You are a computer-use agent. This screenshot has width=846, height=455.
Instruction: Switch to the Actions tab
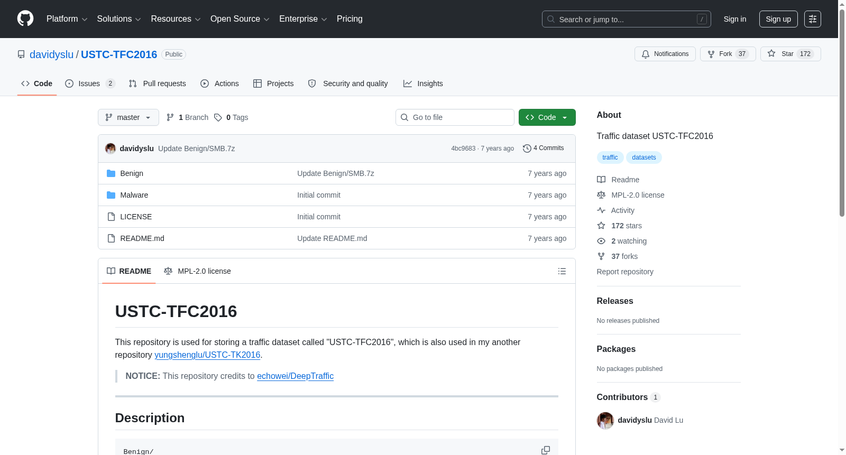(220, 83)
